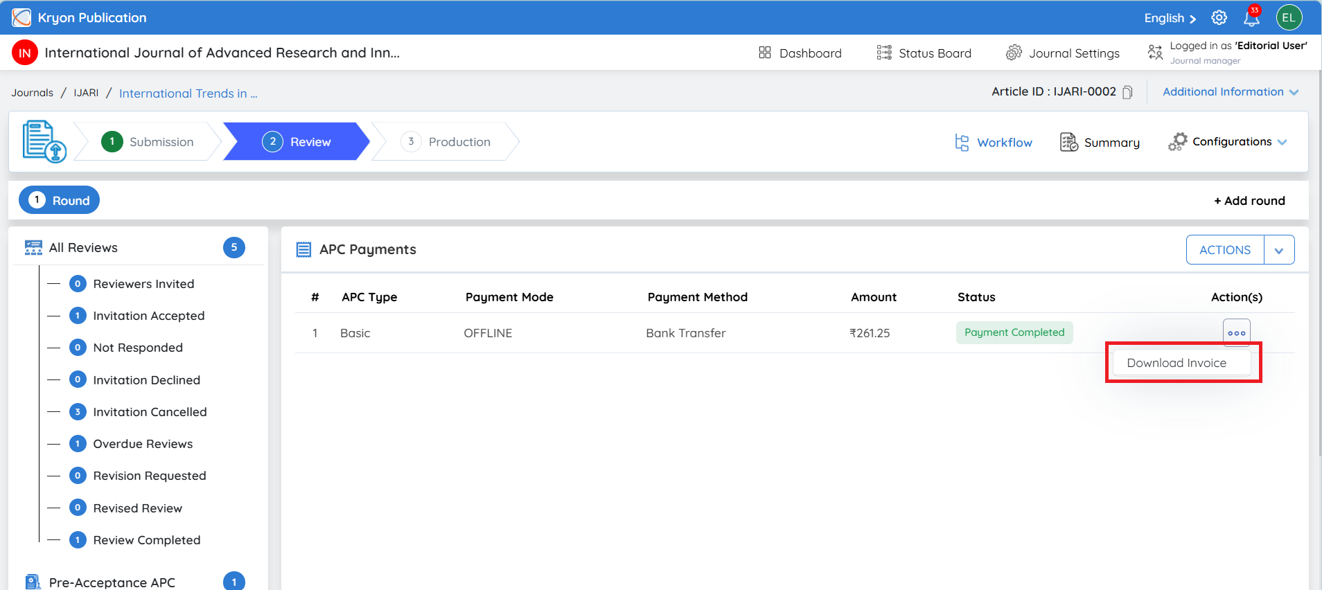Click Add round

coord(1249,200)
